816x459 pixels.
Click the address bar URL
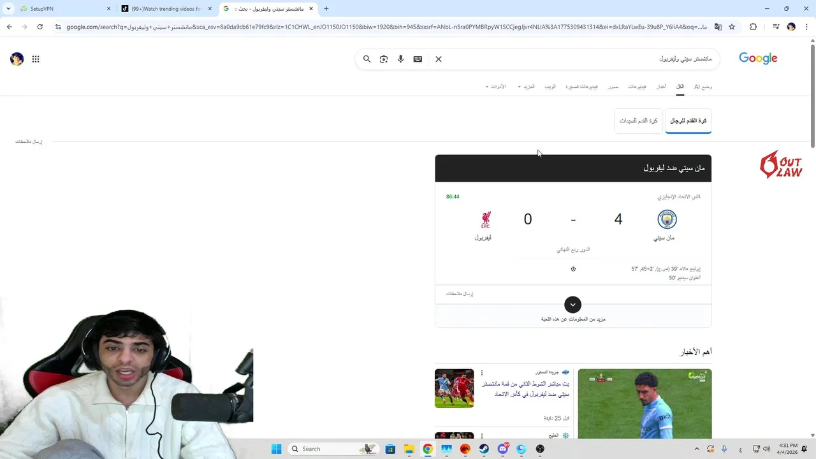pyautogui.click(x=386, y=27)
